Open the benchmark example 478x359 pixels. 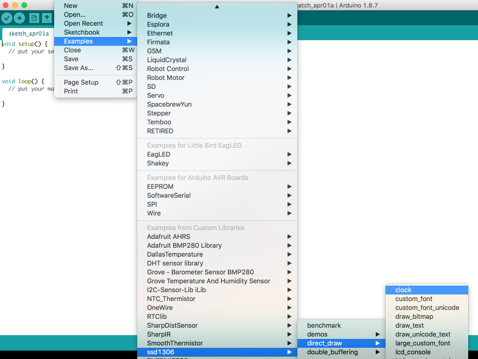341,325
